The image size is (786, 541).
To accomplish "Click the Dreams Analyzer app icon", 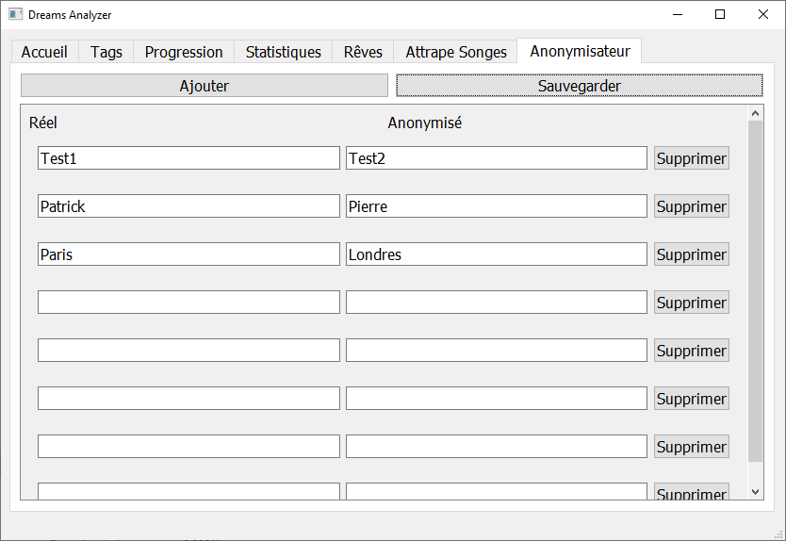I will point(15,15).
